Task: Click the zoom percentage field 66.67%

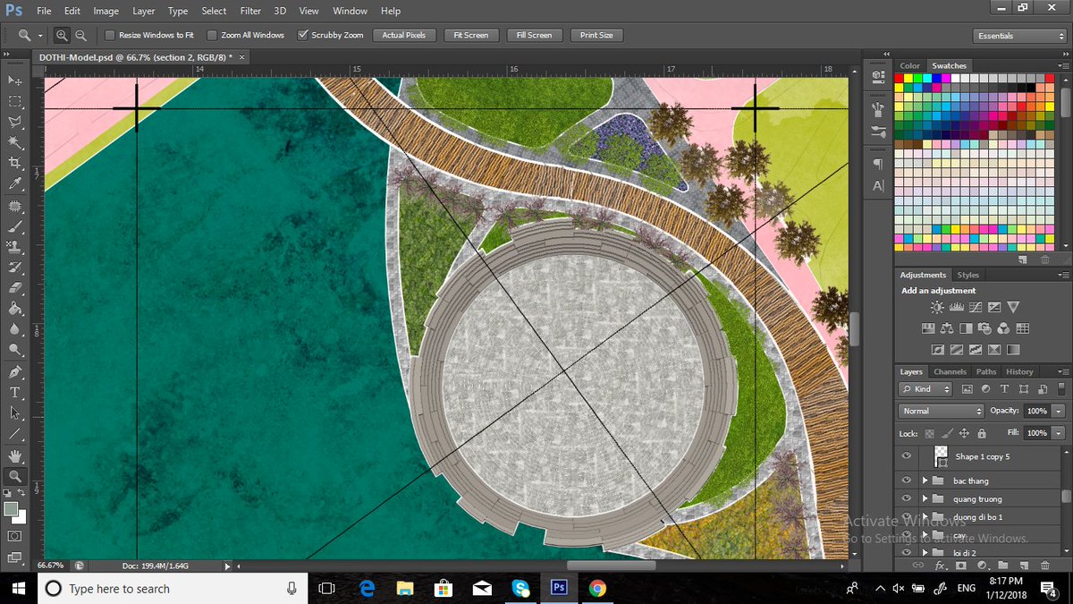Action: tap(50, 566)
